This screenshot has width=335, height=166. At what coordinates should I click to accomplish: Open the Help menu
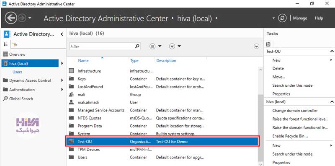pos(319,18)
